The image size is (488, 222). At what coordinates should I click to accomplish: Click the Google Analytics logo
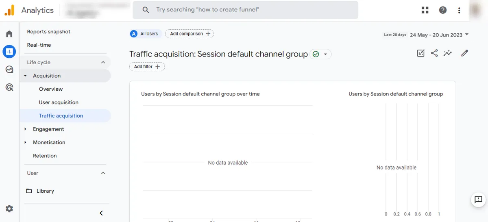tap(9, 10)
